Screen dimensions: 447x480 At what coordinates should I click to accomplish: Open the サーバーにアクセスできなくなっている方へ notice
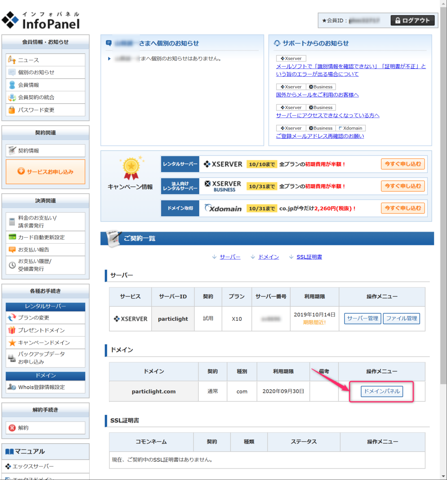[328, 116]
